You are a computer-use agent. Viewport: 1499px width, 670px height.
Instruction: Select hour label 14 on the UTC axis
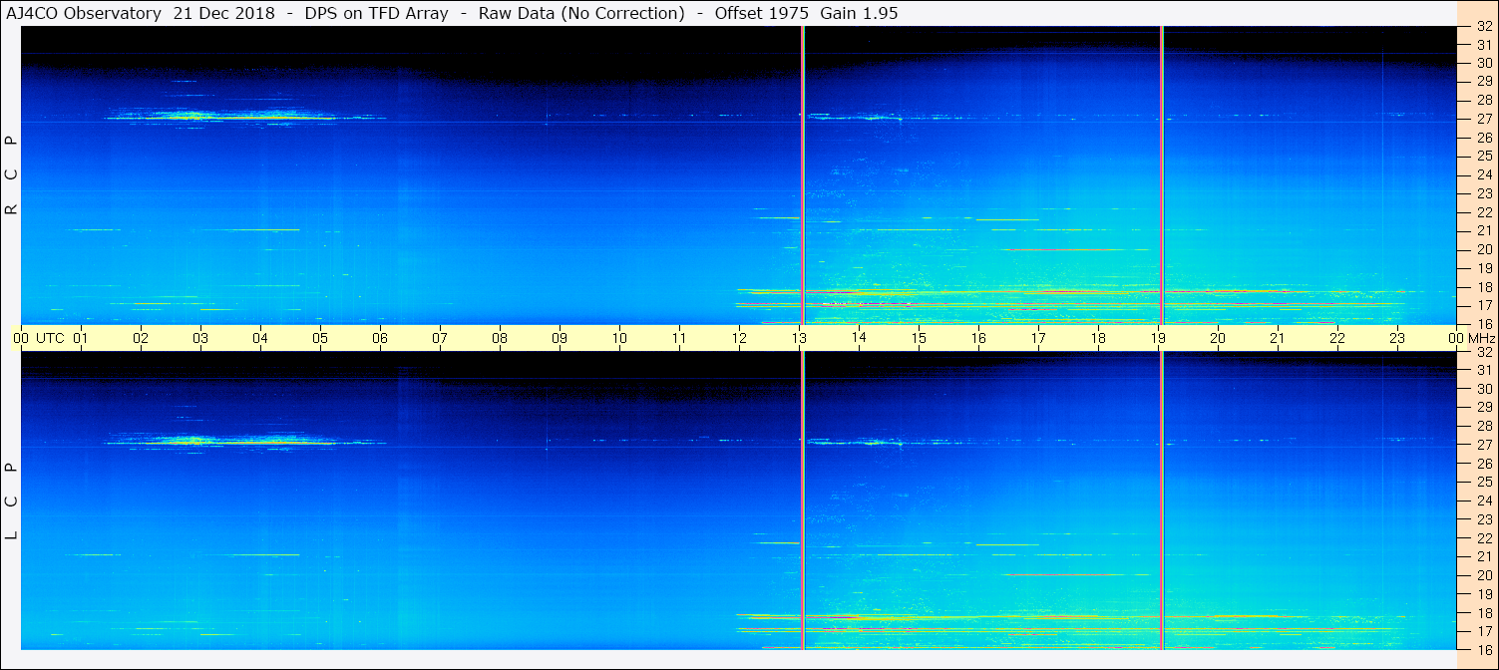(859, 338)
